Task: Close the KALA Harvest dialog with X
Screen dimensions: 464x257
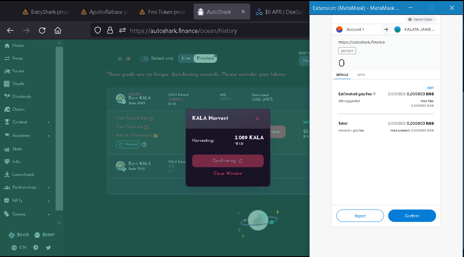Action: click(257, 118)
